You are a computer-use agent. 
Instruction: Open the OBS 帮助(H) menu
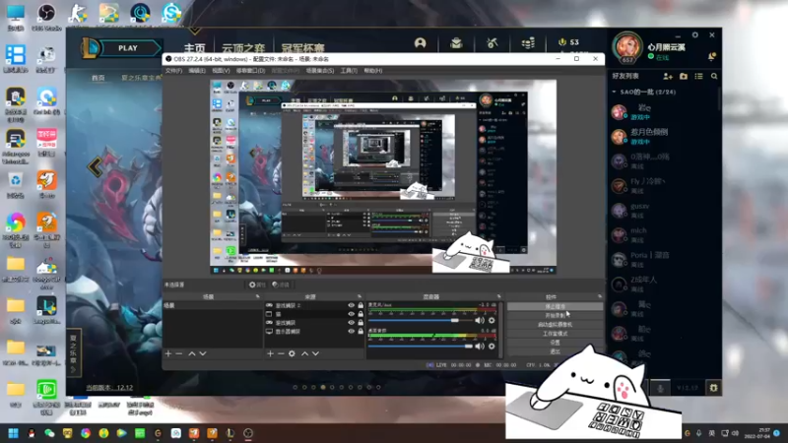[x=372, y=71]
